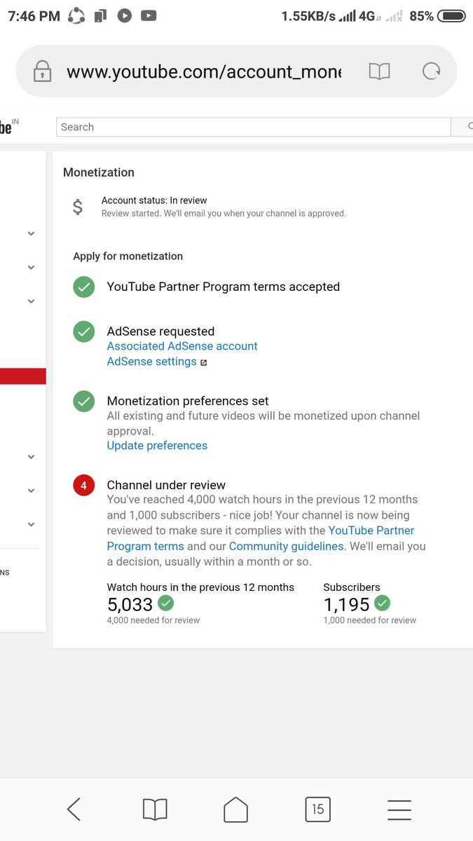Open Associated AdSense account link
Image resolution: width=473 pixels, height=841 pixels.
pos(182,346)
